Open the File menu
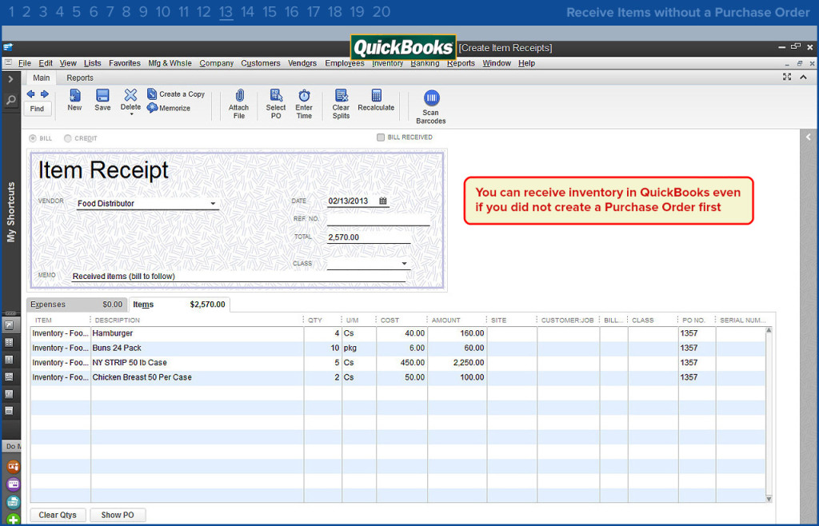Image resolution: width=819 pixels, height=526 pixels. tap(25, 63)
